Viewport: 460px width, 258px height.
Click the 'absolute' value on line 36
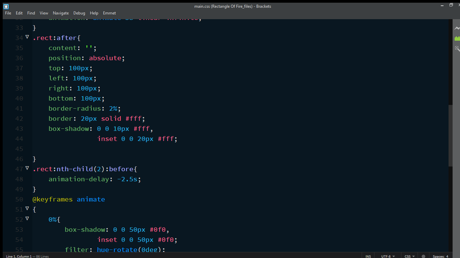point(105,58)
